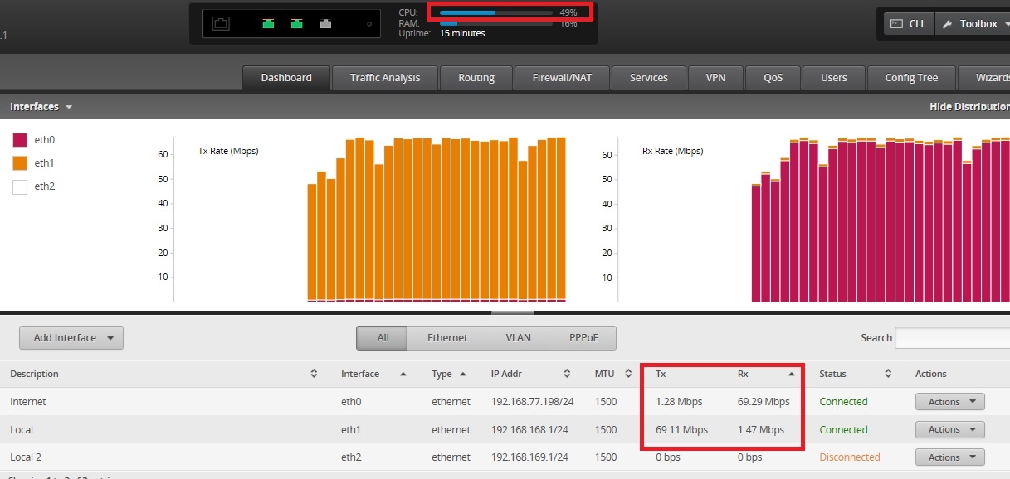The width and height of the screenshot is (1010, 479).
Task: Expand the Interfaces dropdown header
Action: (41, 107)
